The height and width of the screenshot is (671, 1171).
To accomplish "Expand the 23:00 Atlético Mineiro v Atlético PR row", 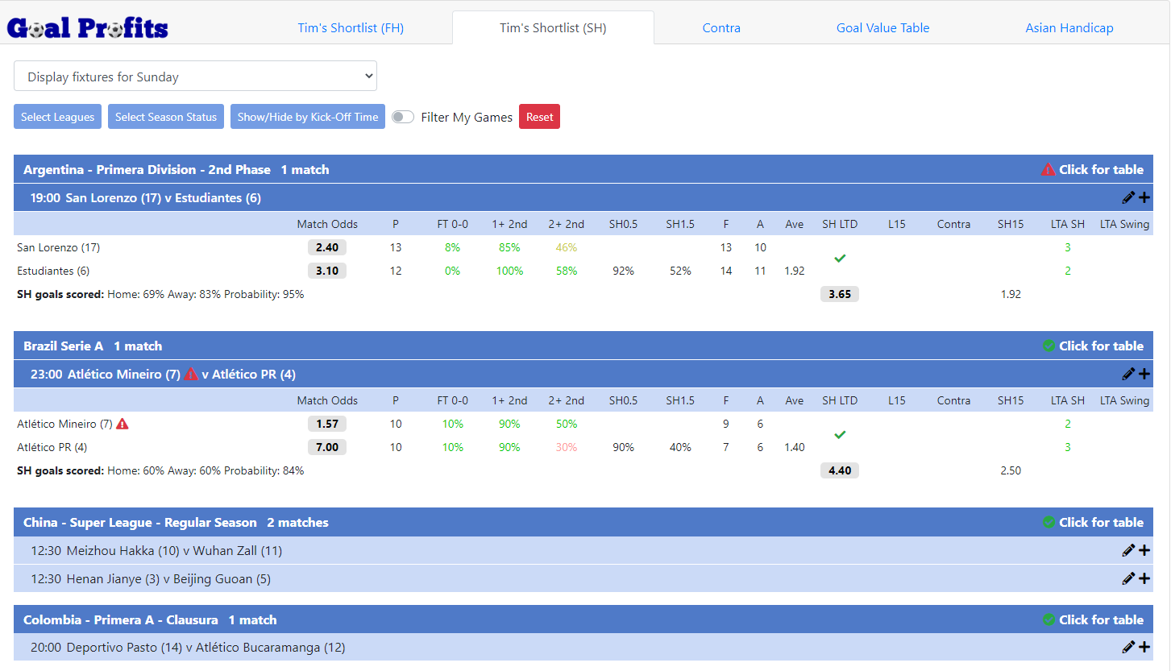I will point(583,374).
